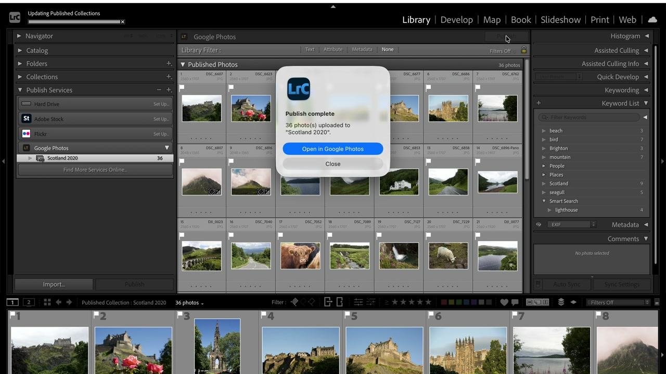The height and width of the screenshot is (374, 666).
Task: Click Find More Services Online
Action: point(95,170)
